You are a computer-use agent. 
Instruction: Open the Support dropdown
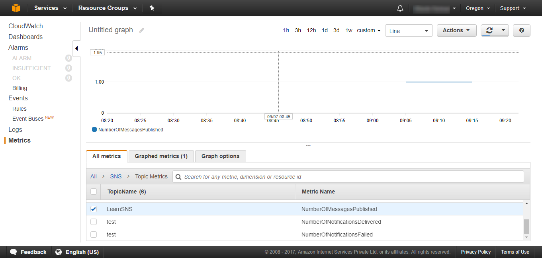tap(513, 8)
